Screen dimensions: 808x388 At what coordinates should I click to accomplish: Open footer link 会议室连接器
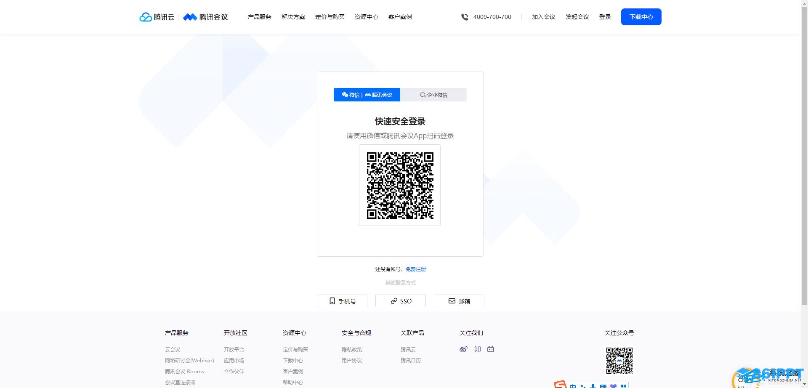tap(180, 382)
